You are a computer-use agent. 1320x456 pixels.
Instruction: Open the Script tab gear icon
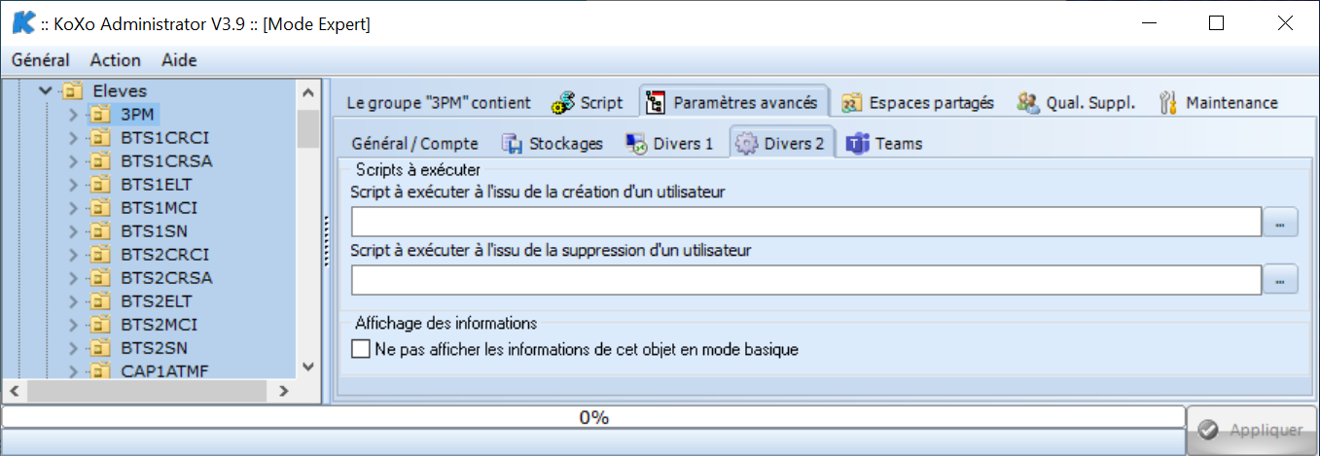[x=563, y=102]
